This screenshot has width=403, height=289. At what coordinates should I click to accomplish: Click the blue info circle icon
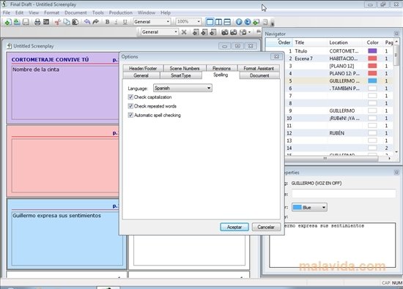click(x=239, y=22)
